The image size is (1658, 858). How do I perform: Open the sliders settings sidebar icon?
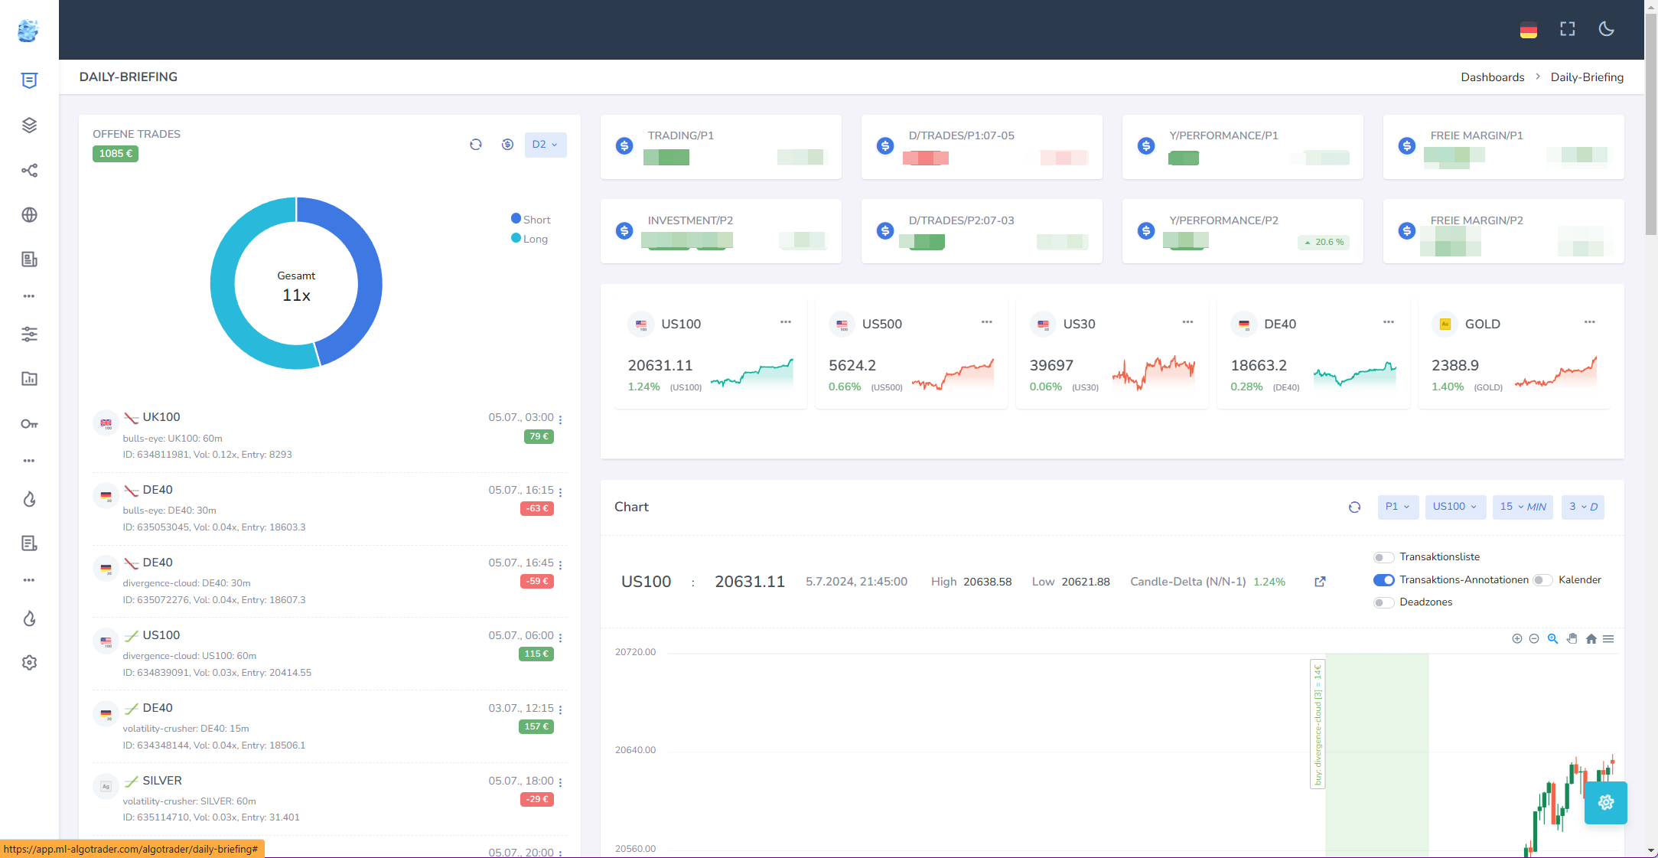point(29,334)
